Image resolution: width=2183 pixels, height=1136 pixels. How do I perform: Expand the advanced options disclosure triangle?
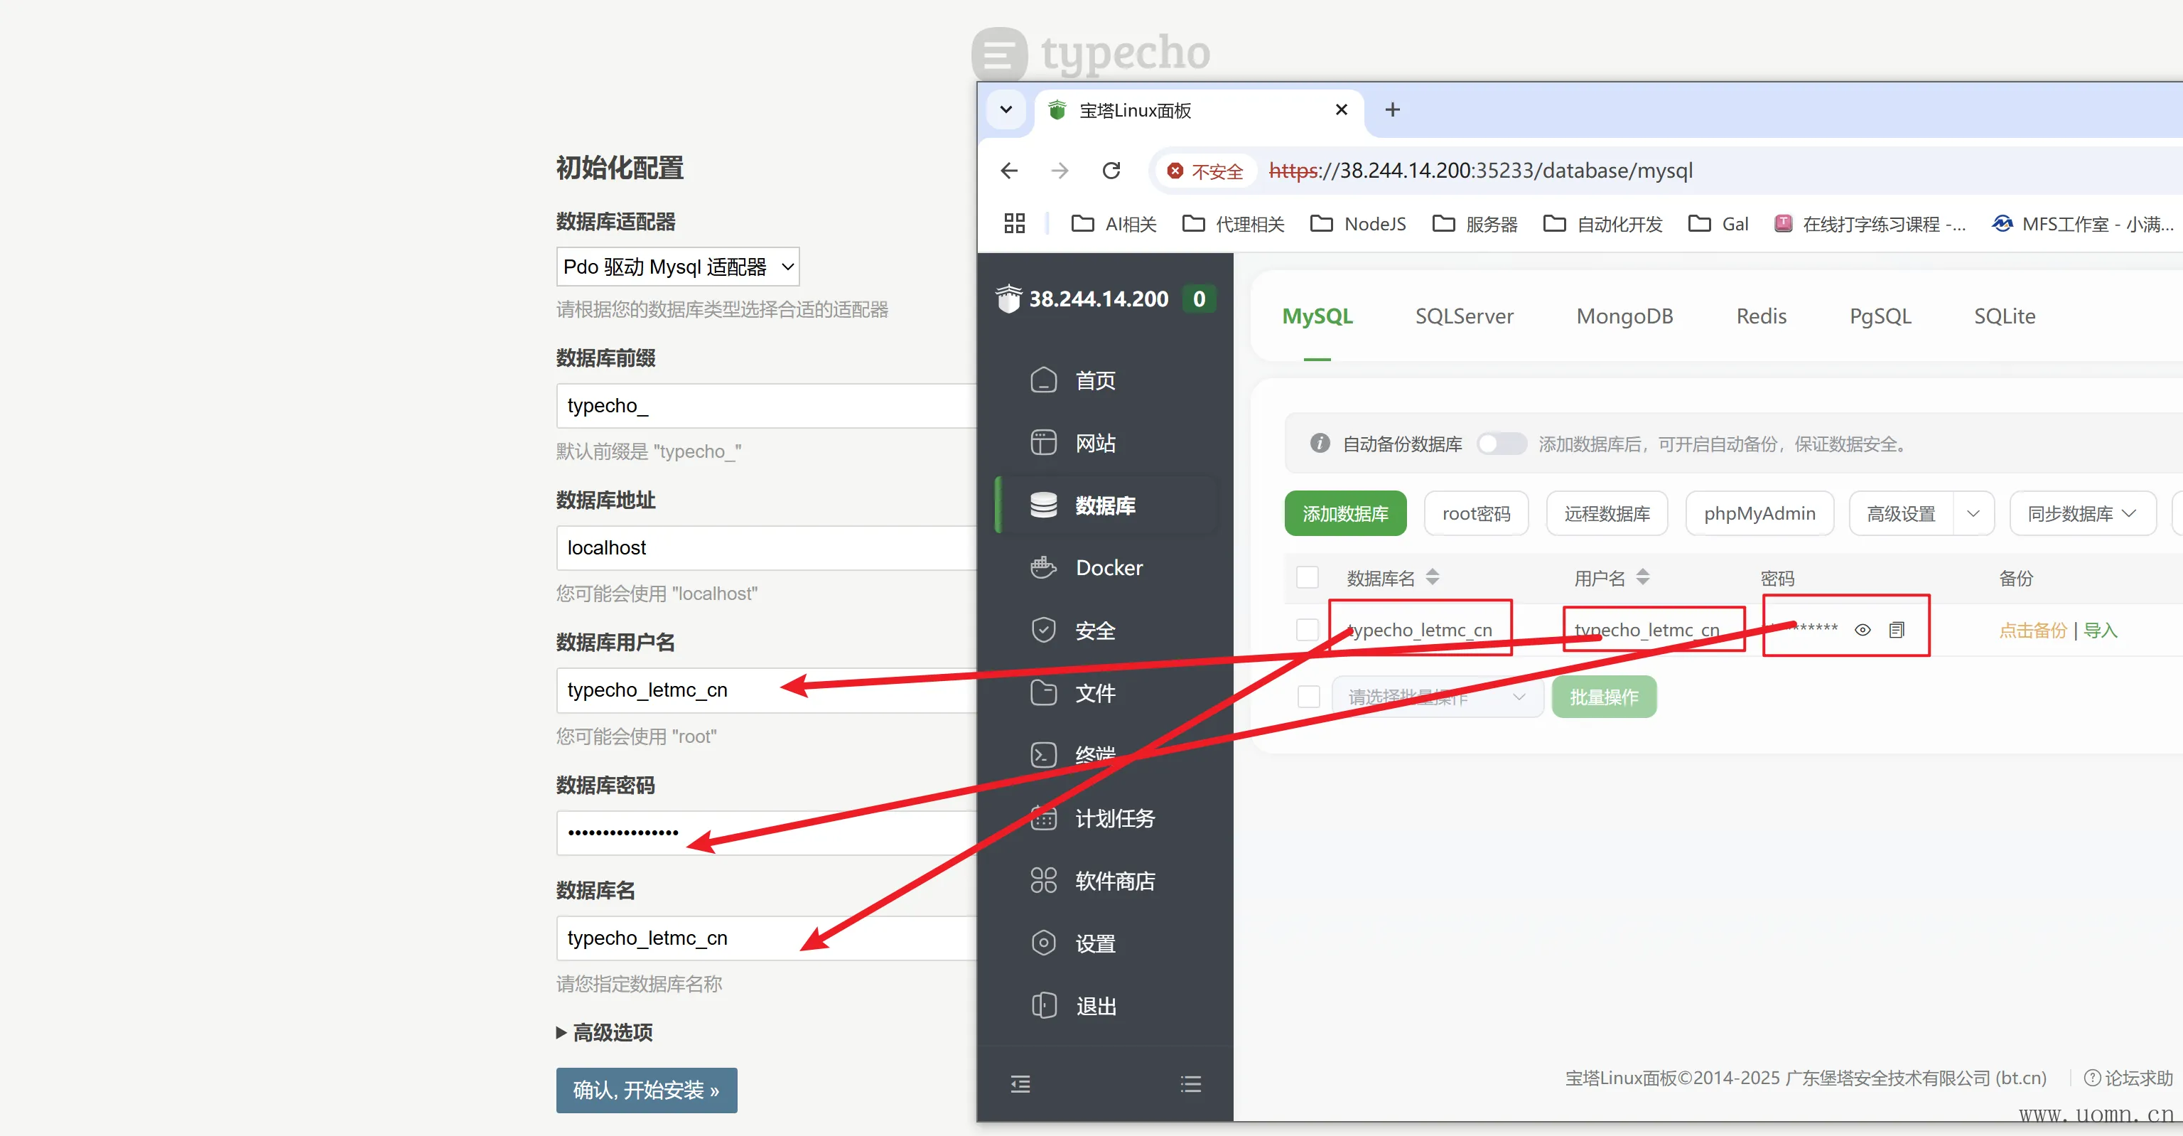point(561,1033)
